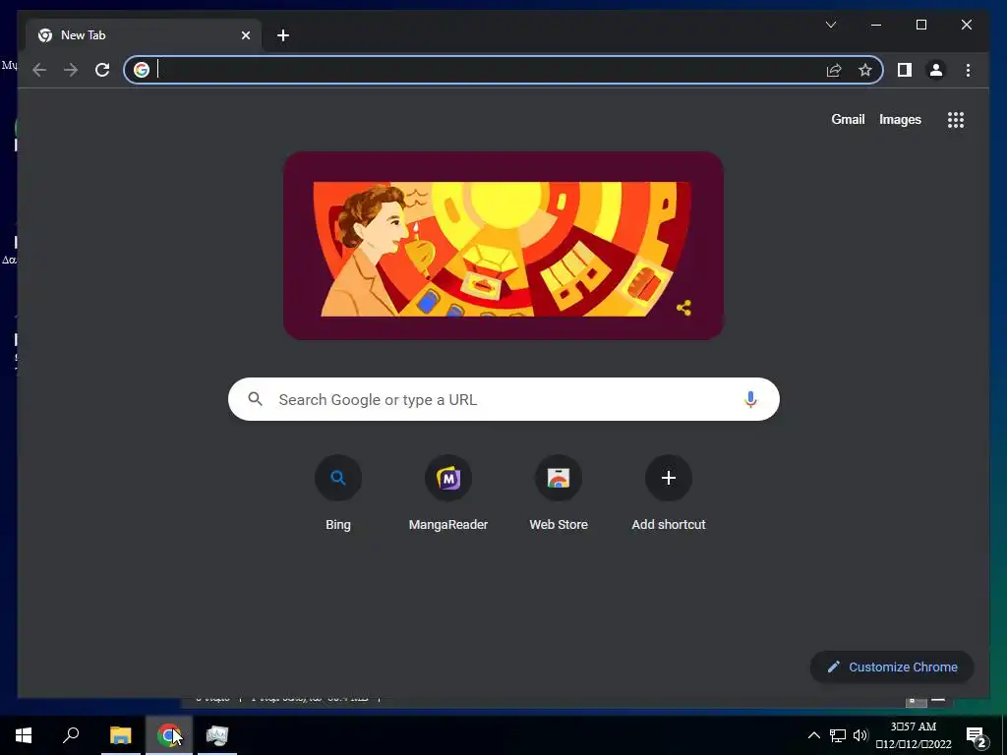Image resolution: width=1007 pixels, height=755 pixels.
Task: Click the Chrome taskbar icon
Action: [x=168, y=735]
